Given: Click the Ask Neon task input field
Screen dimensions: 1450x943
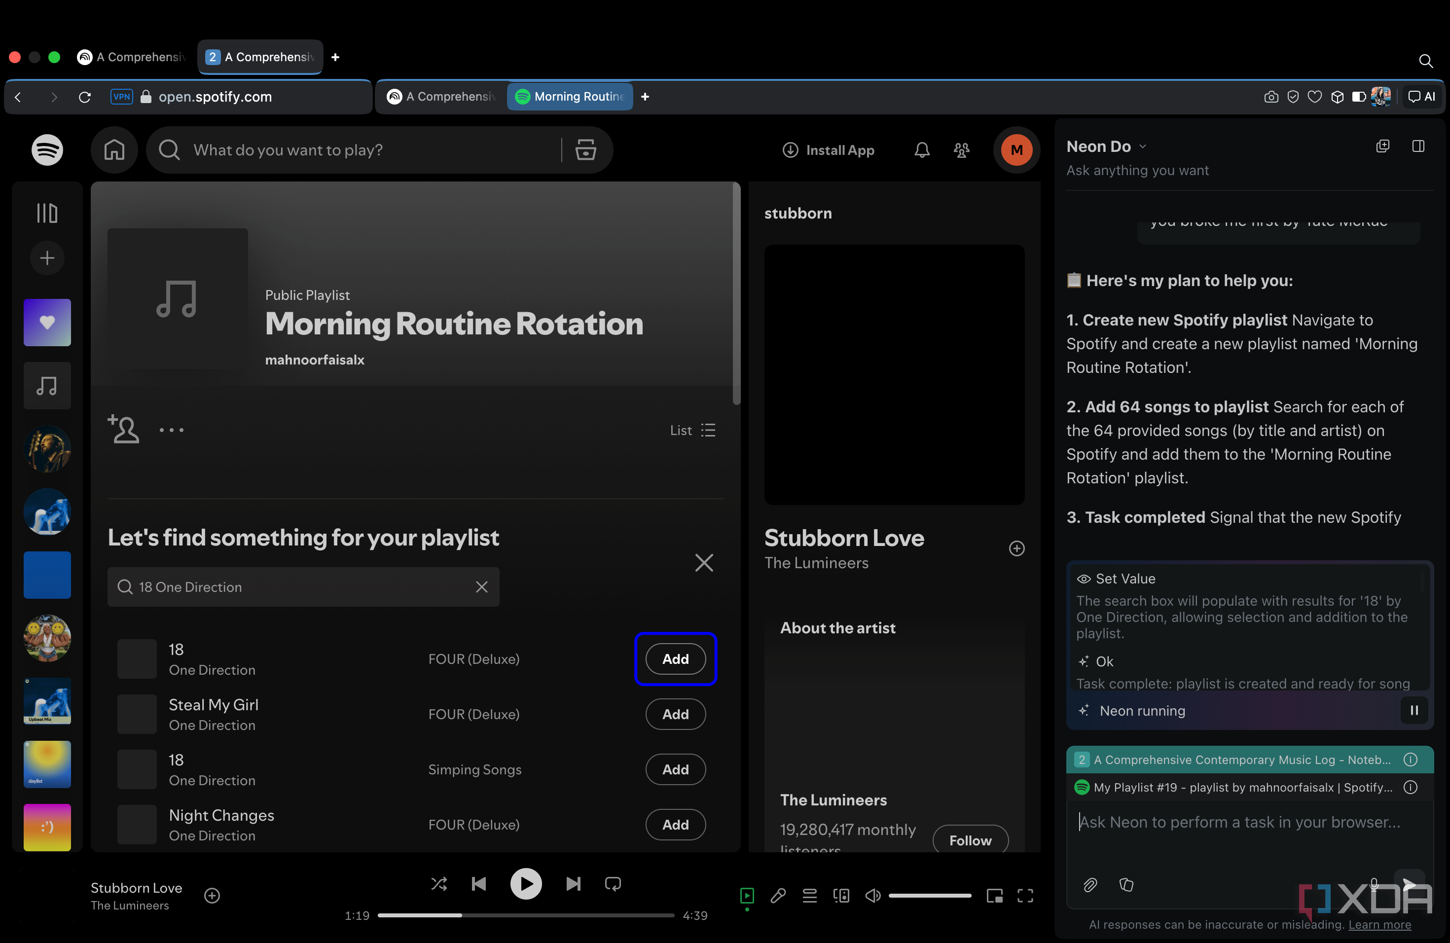Looking at the screenshot, I should click(x=1249, y=822).
